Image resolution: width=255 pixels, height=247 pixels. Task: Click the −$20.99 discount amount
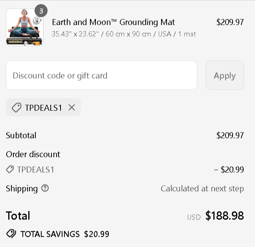[229, 170]
